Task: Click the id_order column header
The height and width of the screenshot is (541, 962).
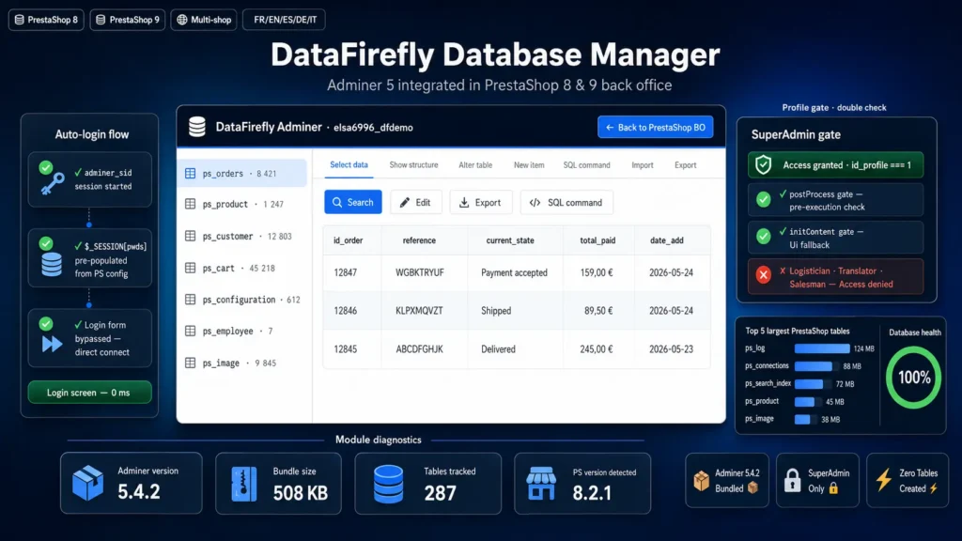Action: [x=348, y=240]
